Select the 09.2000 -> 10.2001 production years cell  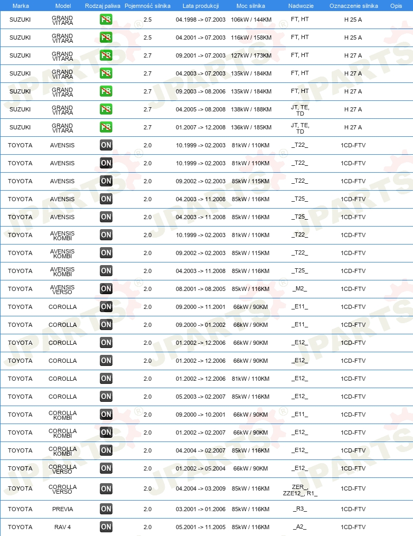[201, 415]
